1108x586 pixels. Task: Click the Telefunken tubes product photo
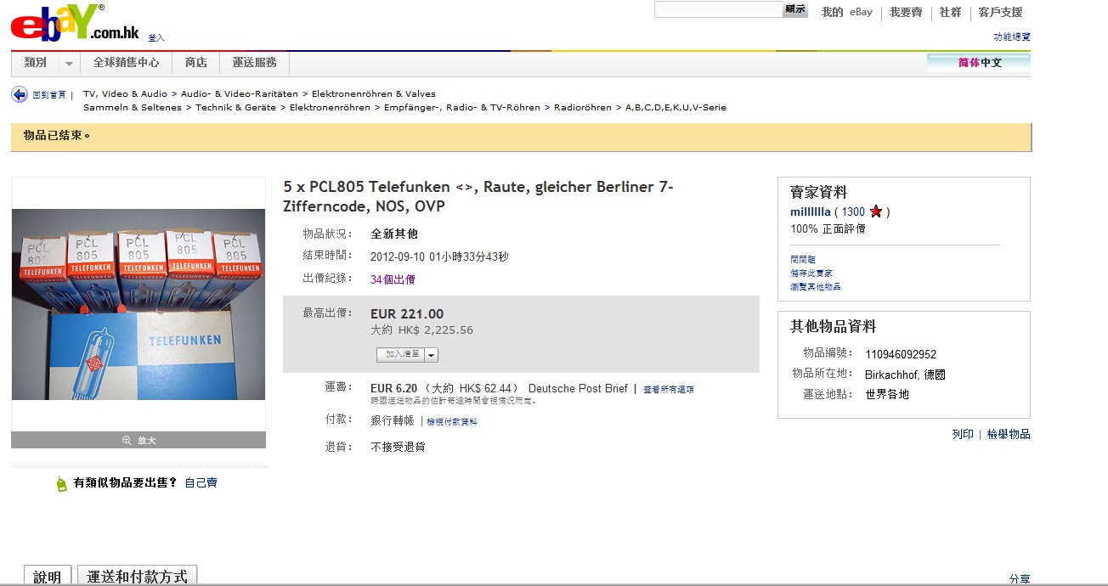coord(138,304)
